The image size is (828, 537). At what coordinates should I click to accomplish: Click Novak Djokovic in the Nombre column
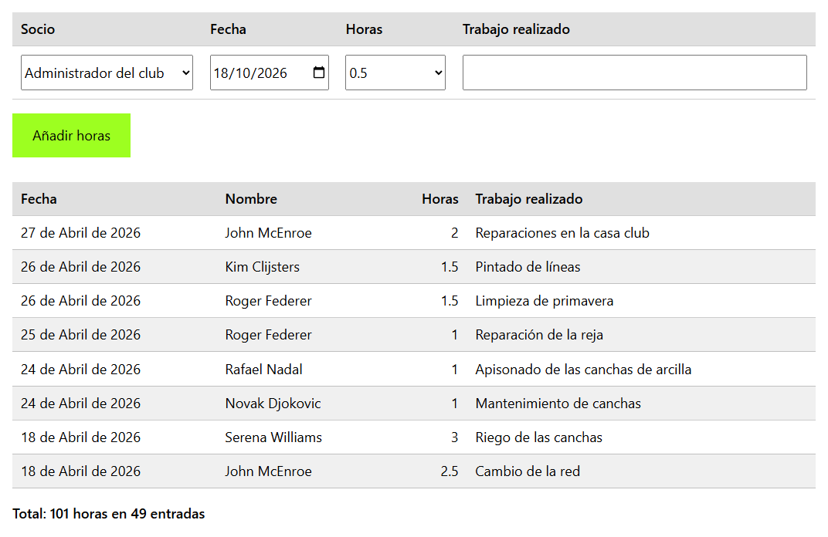click(x=273, y=404)
